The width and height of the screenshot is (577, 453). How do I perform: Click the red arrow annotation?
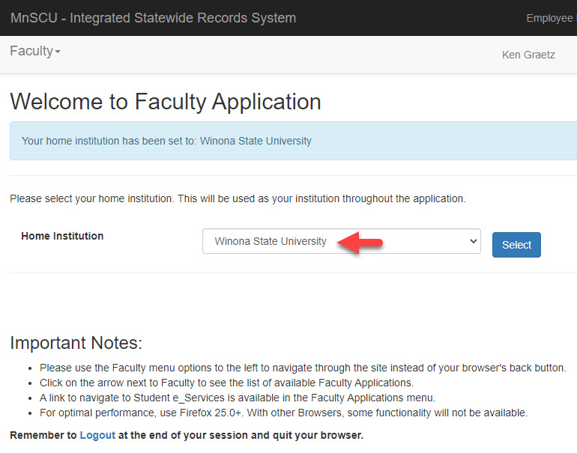(x=360, y=242)
